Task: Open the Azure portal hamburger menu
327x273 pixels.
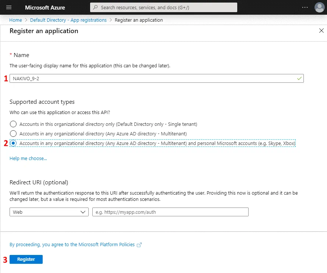Action: pyautogui.click(x=9, y=7)
